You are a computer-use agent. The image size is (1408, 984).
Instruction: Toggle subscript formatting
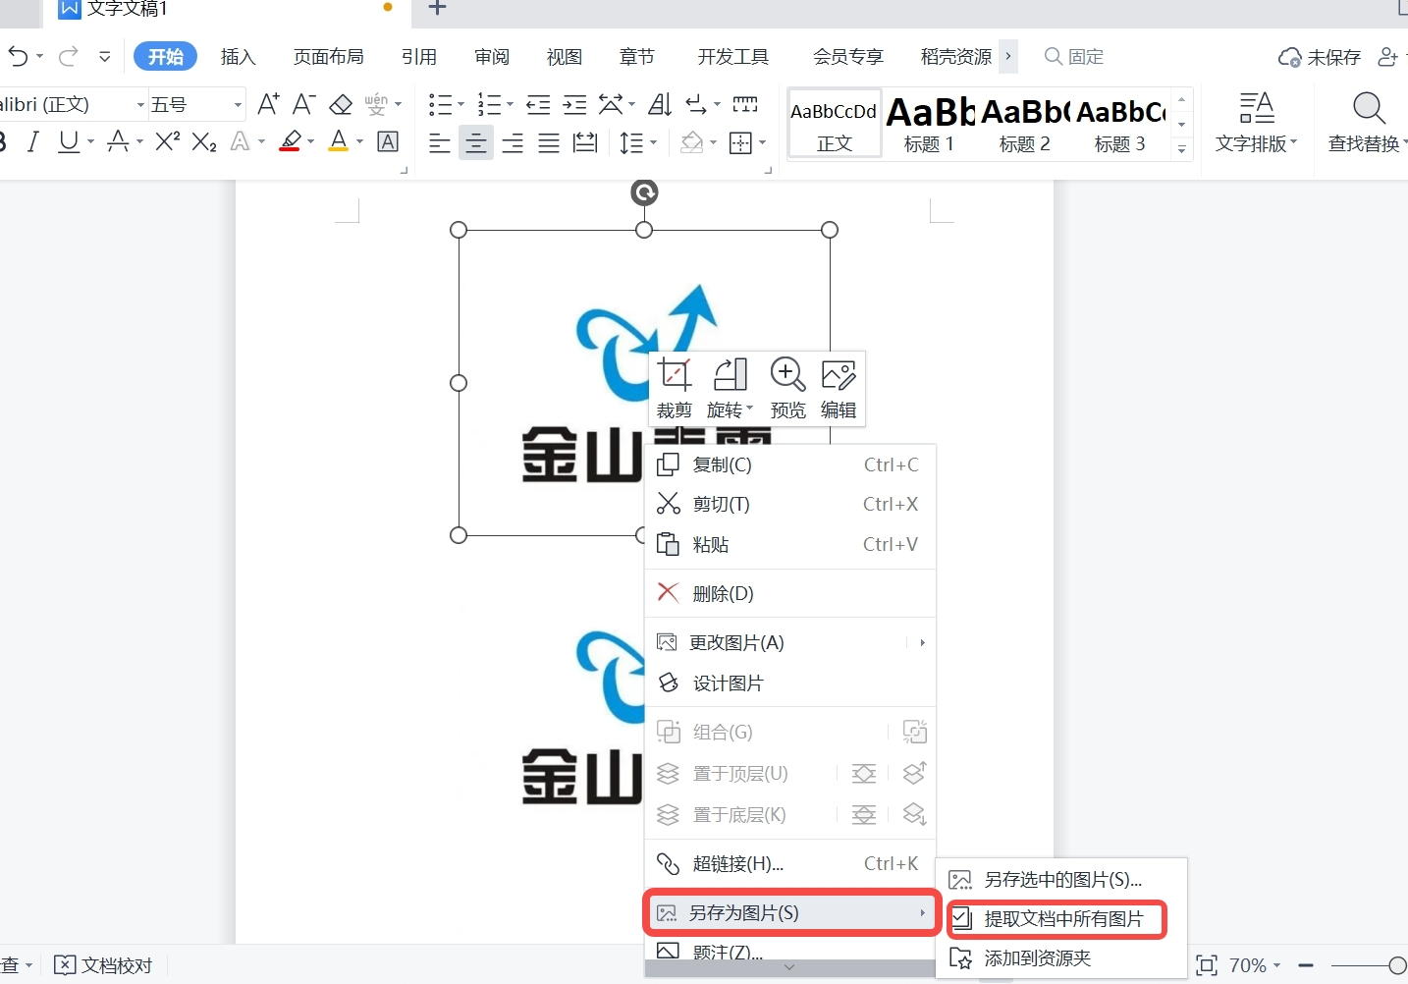[x=204, y=142]
